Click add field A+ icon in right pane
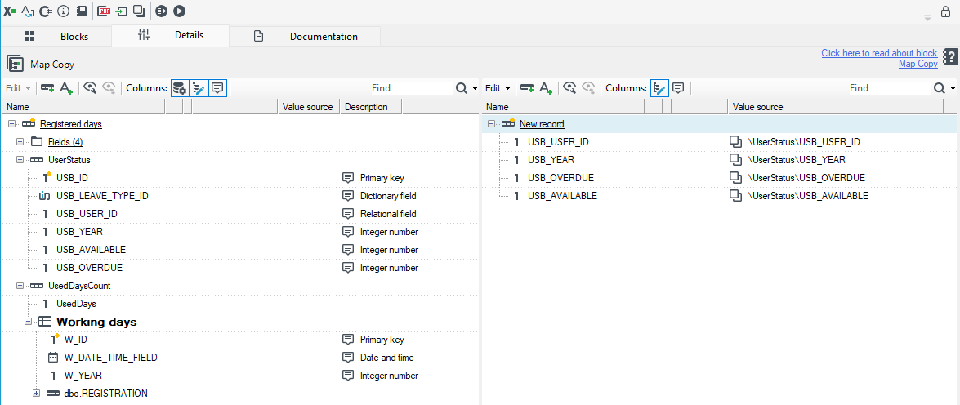 [546, 88]
